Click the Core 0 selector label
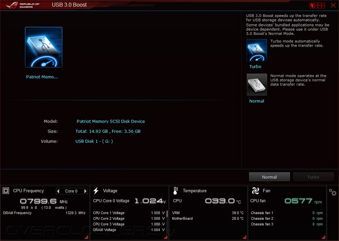Image resolution: width=339 pixels, height=241 pixels. [x=72, y=191]
